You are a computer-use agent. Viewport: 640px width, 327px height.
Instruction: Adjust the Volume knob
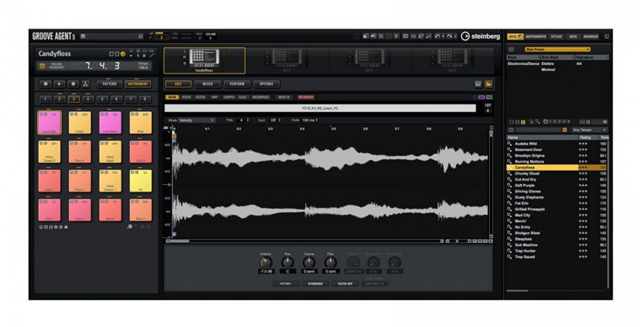tap(266, 262)
